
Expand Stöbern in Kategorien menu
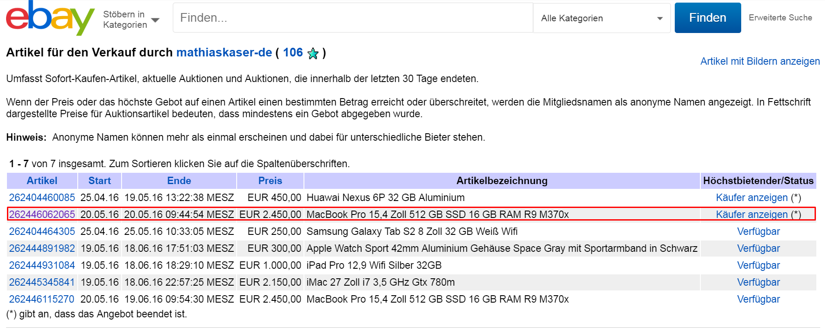click(131, 20)
